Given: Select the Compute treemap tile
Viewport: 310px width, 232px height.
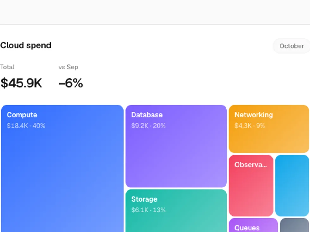Looking at the screenshot, I should click(x=62, y=169).
